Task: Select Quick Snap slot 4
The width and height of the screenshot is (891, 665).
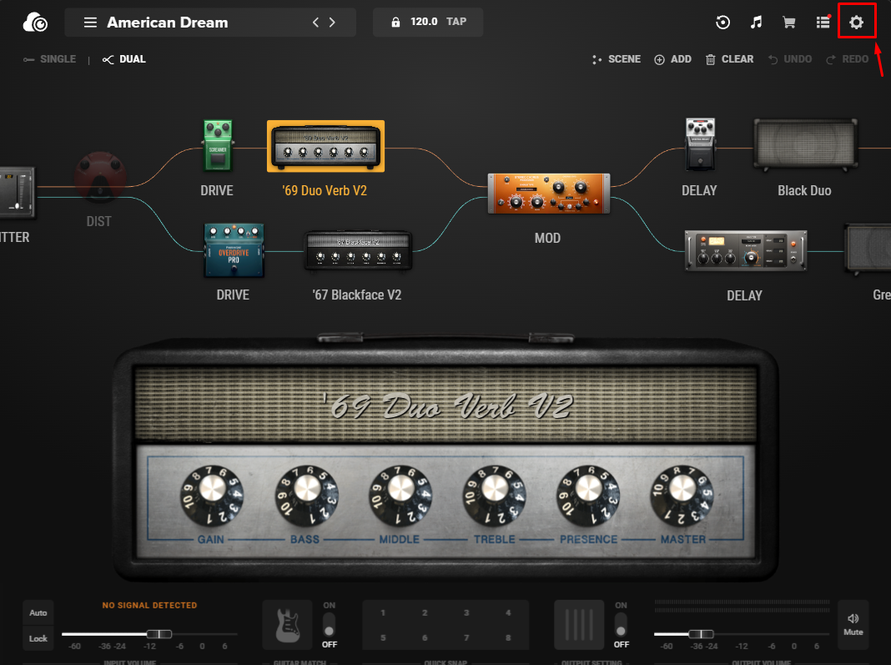Action: coord(508,612)
